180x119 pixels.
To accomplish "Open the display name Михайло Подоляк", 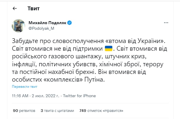I will coord(48,23).
